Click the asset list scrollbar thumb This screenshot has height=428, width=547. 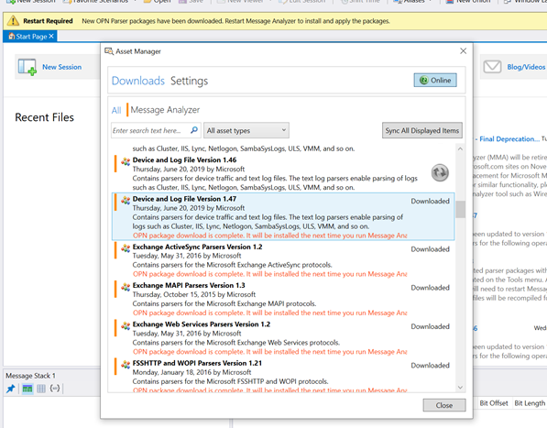coord(460,209)
